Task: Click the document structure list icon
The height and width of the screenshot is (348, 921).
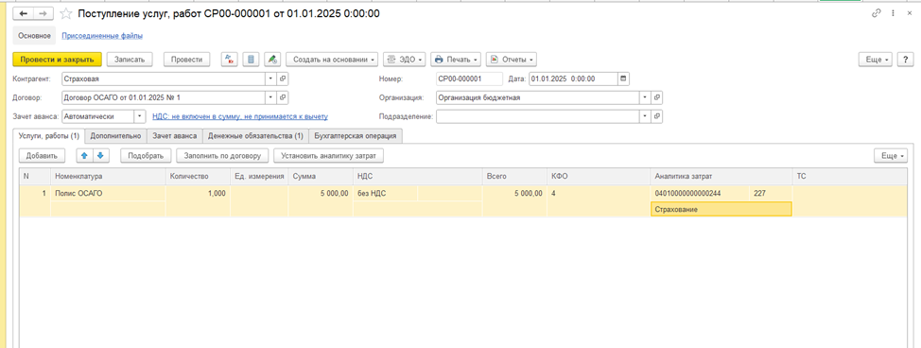Action: point(251,60)
